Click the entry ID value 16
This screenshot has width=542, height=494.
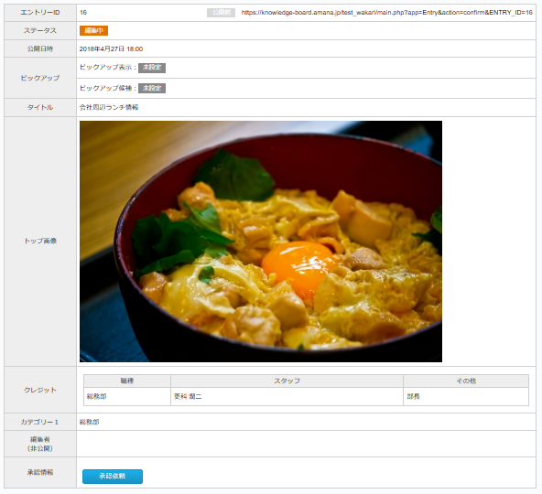[83, 13]
